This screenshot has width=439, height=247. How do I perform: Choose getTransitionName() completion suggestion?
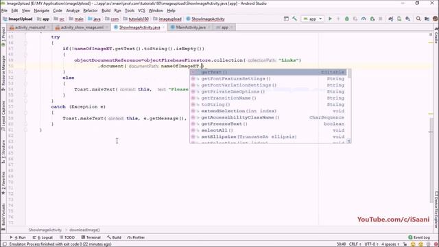[x=268, y=98]
